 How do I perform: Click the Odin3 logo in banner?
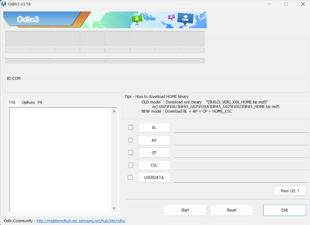point(29,20)
